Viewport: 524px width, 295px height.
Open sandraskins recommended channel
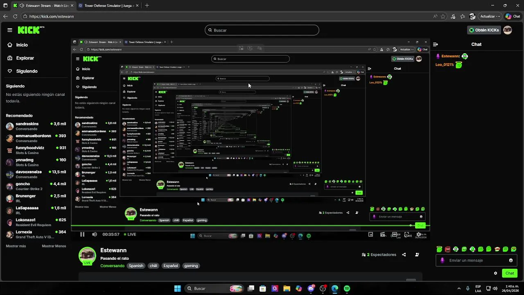click(x=36, y=126)
